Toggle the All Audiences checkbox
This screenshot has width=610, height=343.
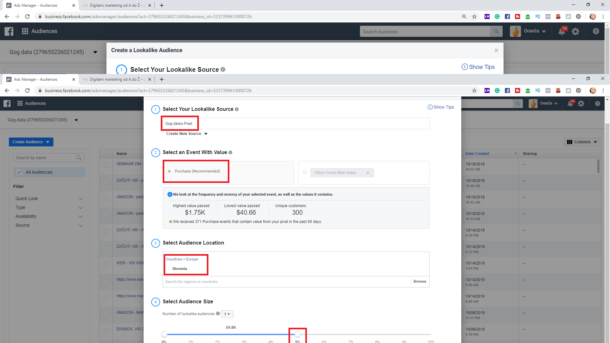[19, 172]
